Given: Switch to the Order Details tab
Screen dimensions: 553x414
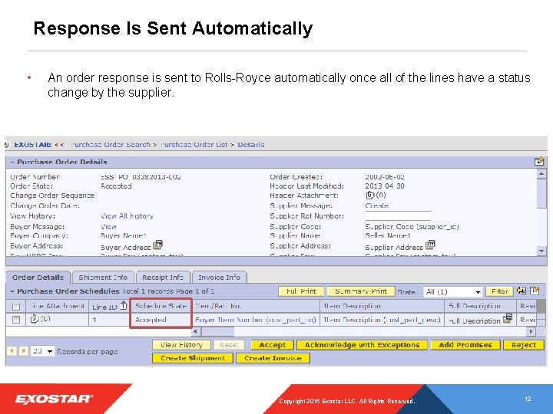Looking at the screenshot, I should 38,278.
